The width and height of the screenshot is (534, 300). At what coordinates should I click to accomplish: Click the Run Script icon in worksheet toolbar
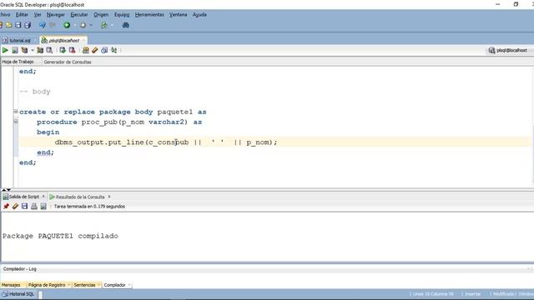coord(15,50)
